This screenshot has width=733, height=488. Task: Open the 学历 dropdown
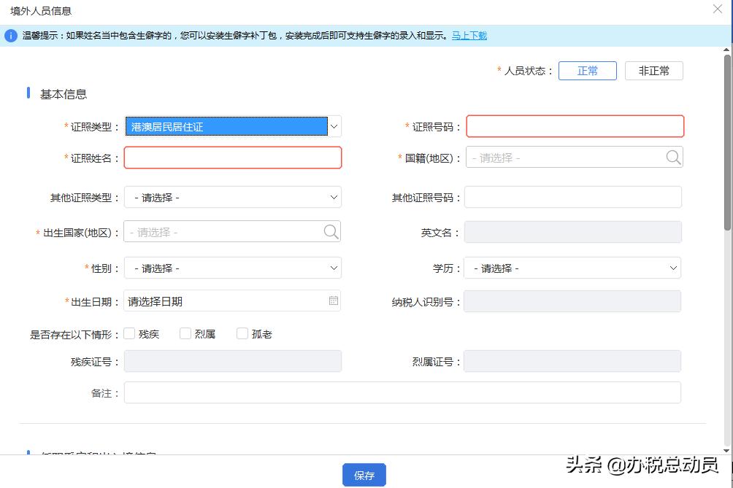pos(672,268)
